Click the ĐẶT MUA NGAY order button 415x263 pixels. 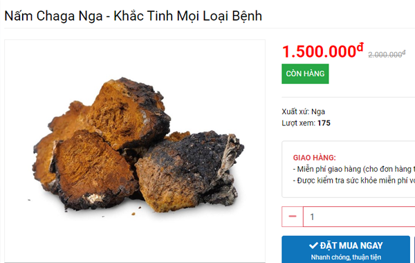pyautogui.click(x=346, y=249)
